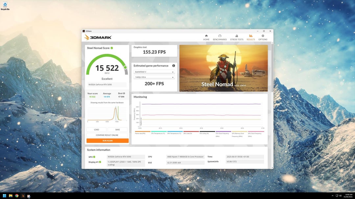Viewport: 355px width, 199px height.
Task: Click COMPARE RESULT ONLINE button
Action: [x=107, y=135]
